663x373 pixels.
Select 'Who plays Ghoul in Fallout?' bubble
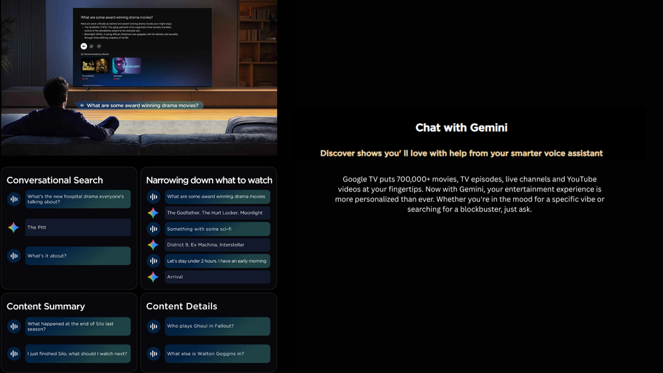click(x=217, y=326)
